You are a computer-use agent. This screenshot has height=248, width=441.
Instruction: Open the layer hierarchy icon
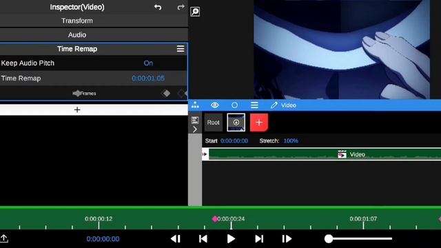coord(195,105)
